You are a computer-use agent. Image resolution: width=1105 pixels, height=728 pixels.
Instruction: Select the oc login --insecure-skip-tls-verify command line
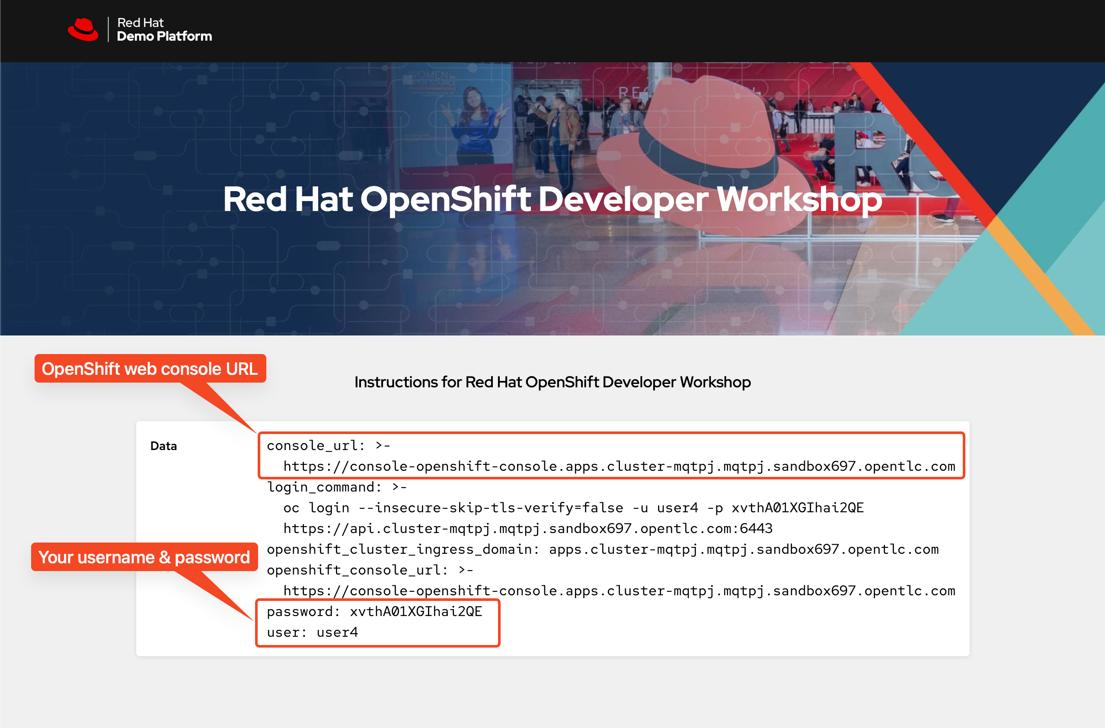(573, 508)
